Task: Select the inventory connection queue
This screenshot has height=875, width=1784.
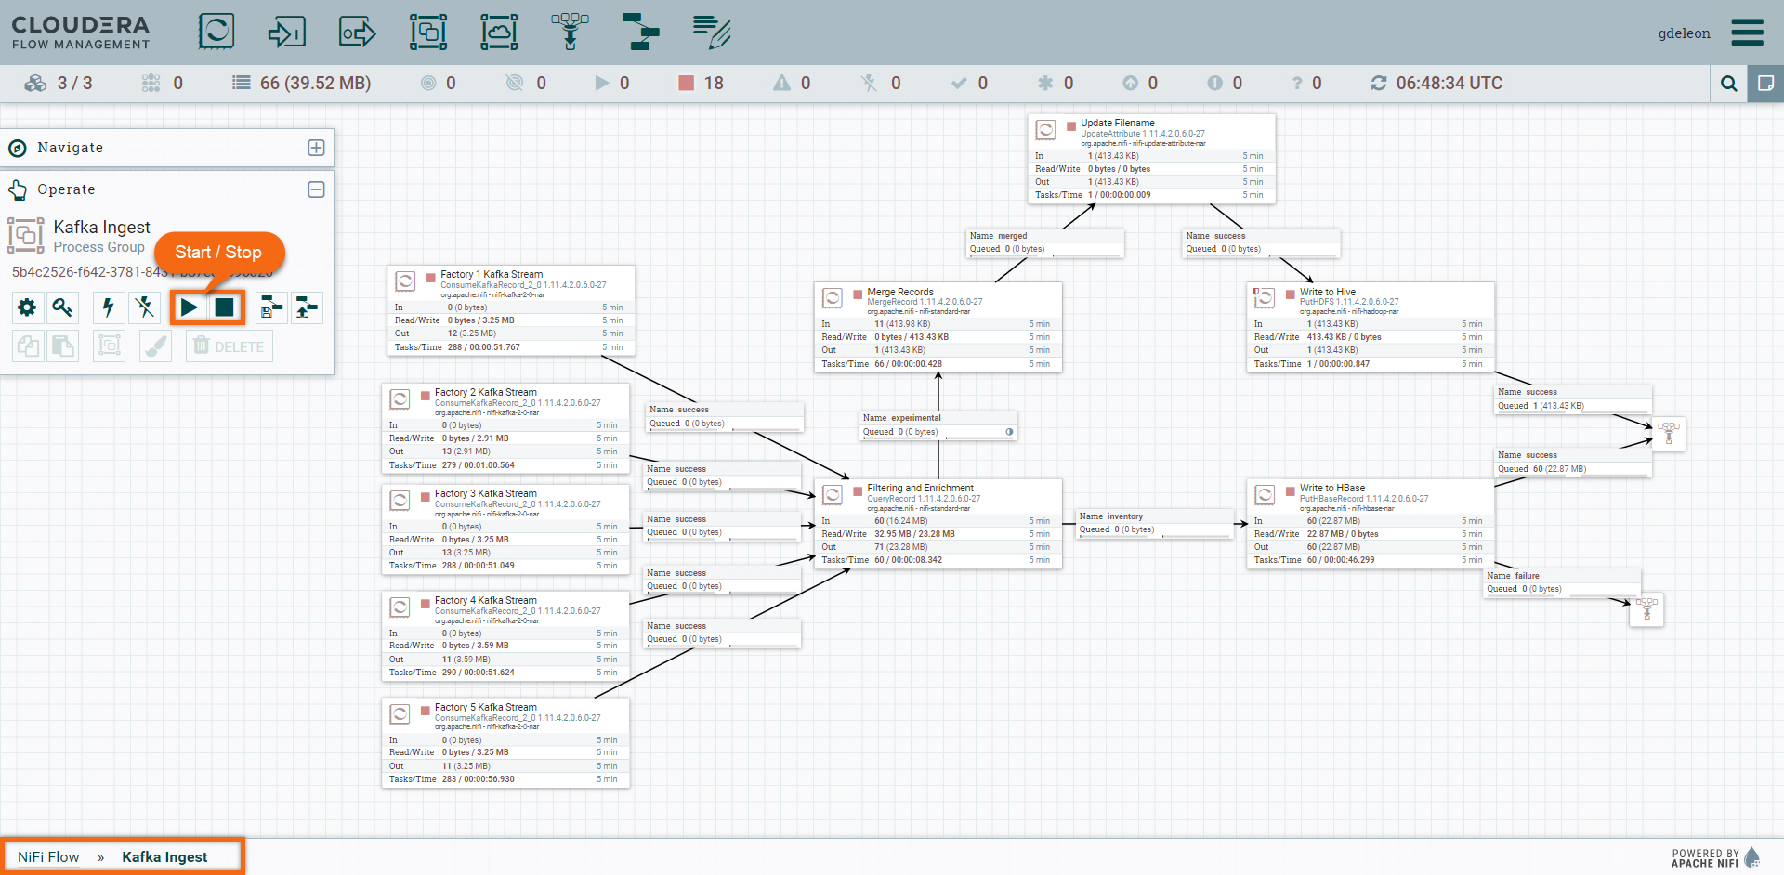Action: (1155, 524)
